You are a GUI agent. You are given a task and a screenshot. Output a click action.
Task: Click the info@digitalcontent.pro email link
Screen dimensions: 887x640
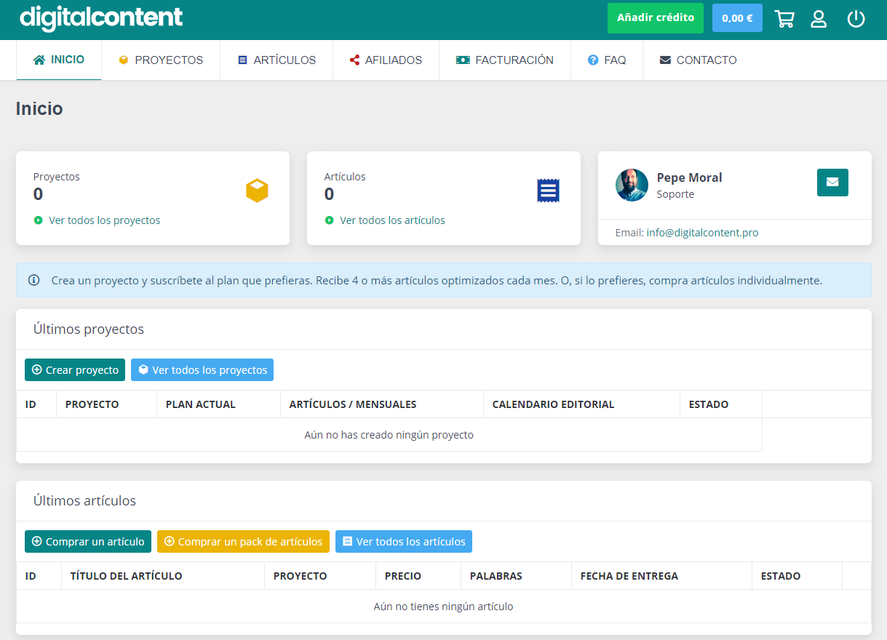[702, 233]
